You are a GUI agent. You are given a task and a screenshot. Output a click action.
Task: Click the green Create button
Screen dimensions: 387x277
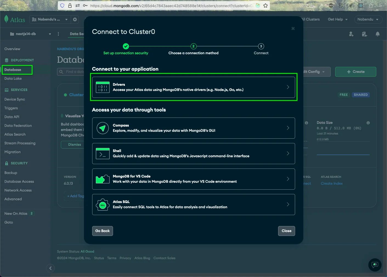tap(355, 72)
